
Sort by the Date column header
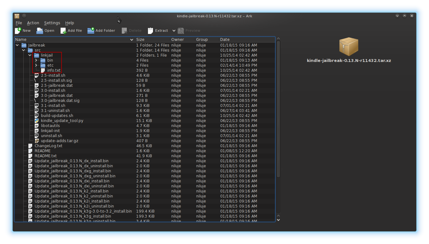coord(247,40)
